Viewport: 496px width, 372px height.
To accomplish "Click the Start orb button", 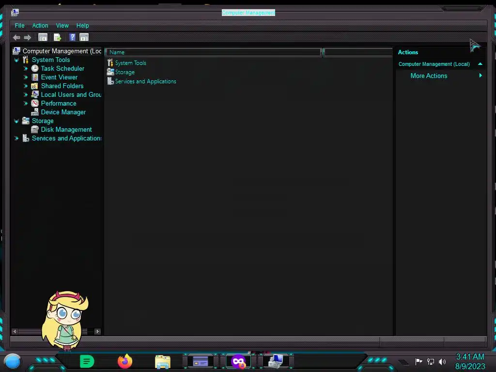I will [x=13, y=361].
